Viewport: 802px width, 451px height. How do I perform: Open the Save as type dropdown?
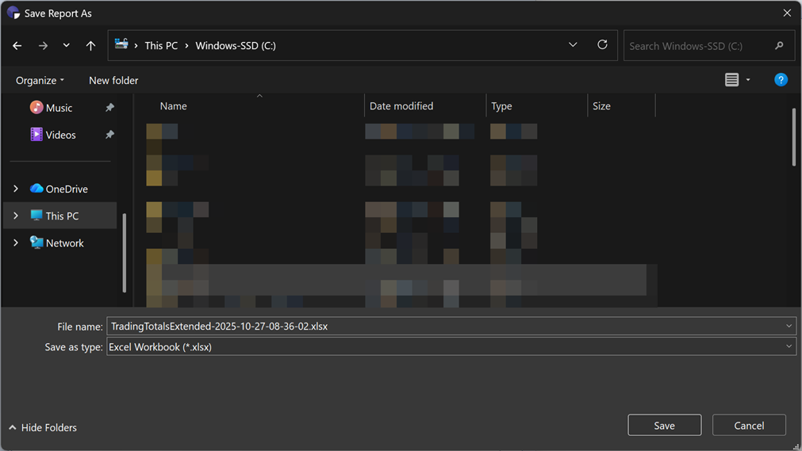[789, 347]
